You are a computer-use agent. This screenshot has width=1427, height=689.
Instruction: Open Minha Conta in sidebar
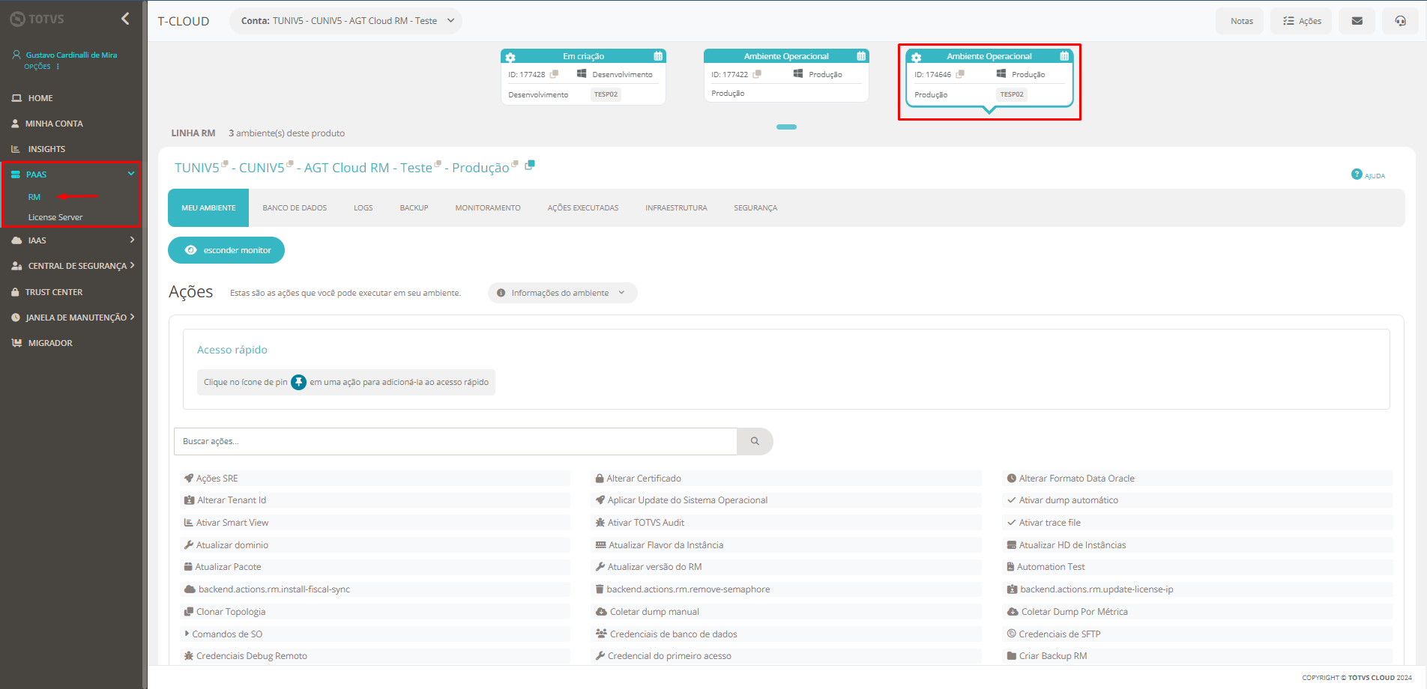(x=54, y=124)
